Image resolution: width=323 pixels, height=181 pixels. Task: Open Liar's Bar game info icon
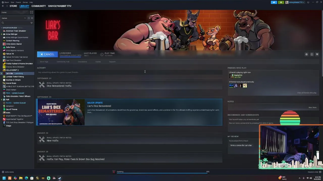(312, 54)
